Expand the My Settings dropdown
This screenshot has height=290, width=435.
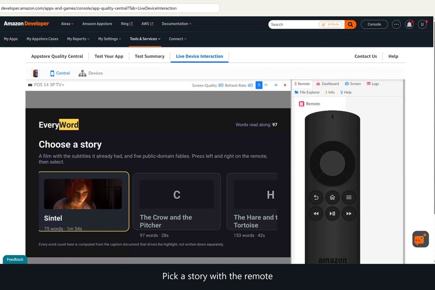click(x=110, y=39)
